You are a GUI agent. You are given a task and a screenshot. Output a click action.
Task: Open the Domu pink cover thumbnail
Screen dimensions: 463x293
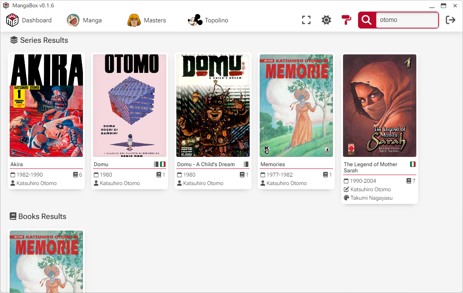[130, 106]
